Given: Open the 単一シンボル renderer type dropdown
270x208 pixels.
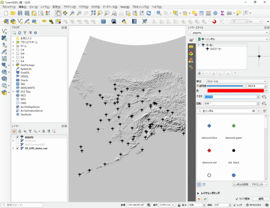Looking at the screenshot, I should pos(232,39).
